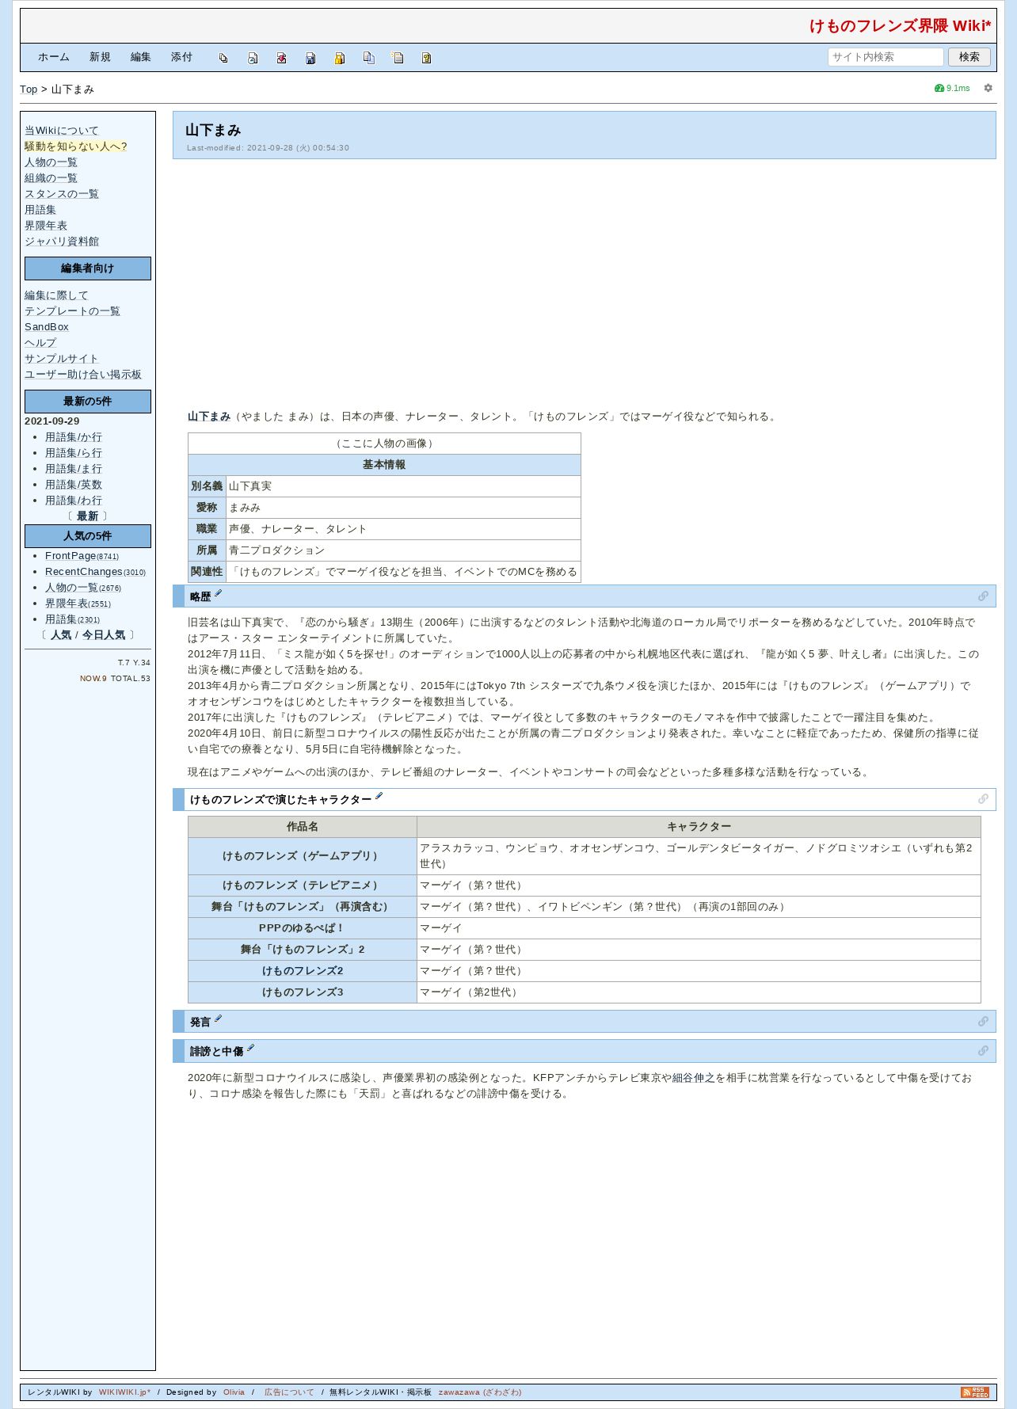Click the RSS feed icon in footer
This screenshot has height=1409, width=1017.
[975, 1392]
